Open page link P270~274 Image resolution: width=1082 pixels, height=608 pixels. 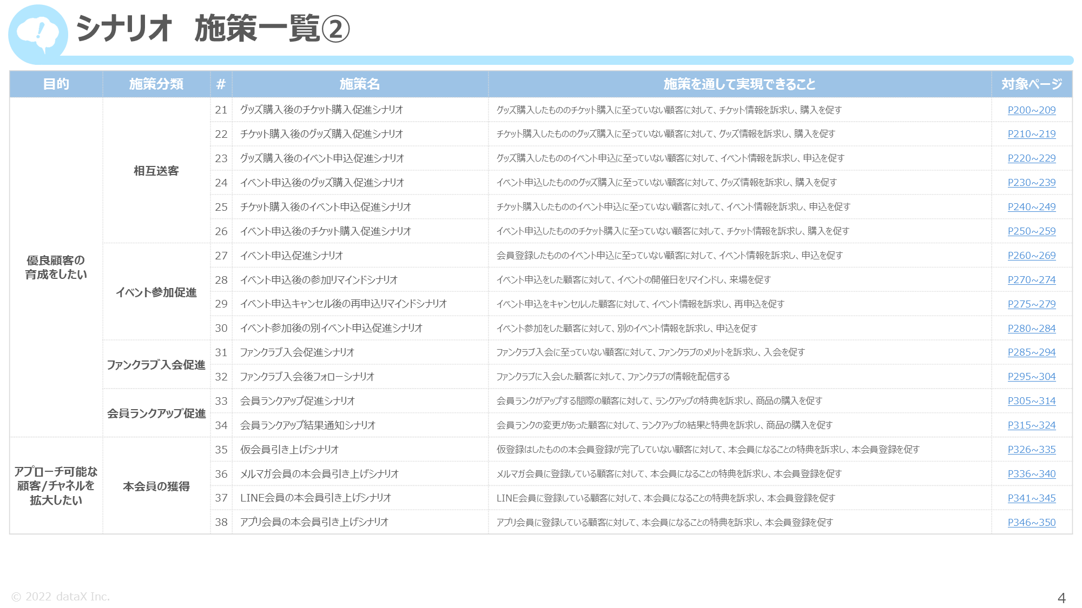(1031, 280)
